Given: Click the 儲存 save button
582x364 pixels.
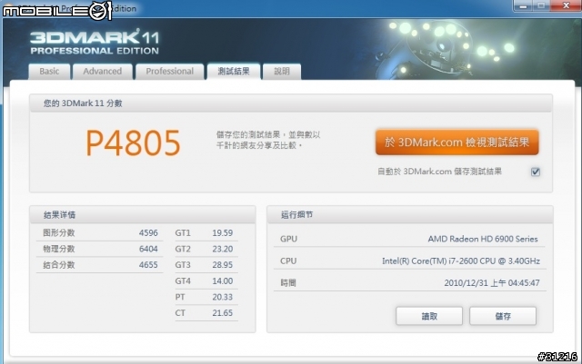Looking at the screenshot, I should [503, 316].
